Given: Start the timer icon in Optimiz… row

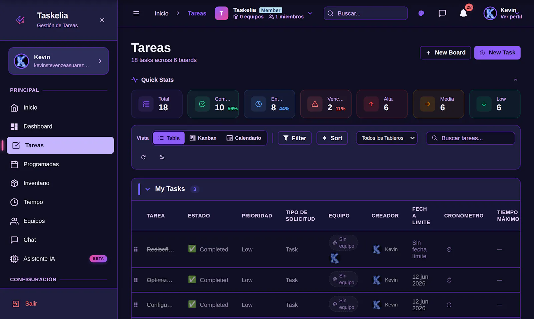Looking at the screenshot, I should click(449, 280).
